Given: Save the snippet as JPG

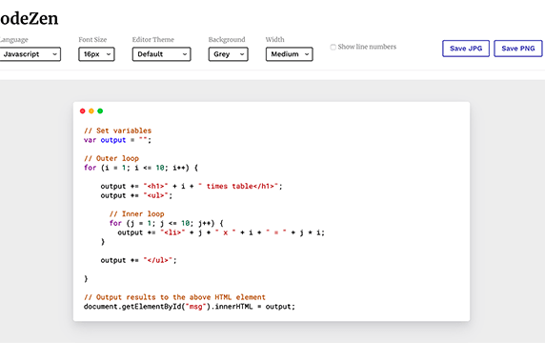Looking at the screenshot, I should click(466, 49).
